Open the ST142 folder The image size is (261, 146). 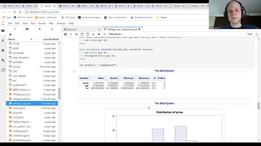click(32, 44)
